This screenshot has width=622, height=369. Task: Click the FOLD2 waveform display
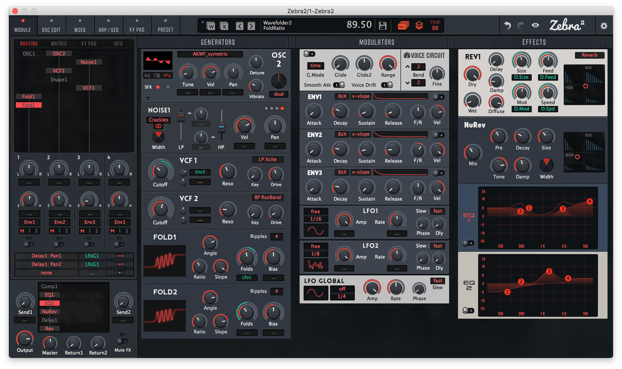click(164, 316)
